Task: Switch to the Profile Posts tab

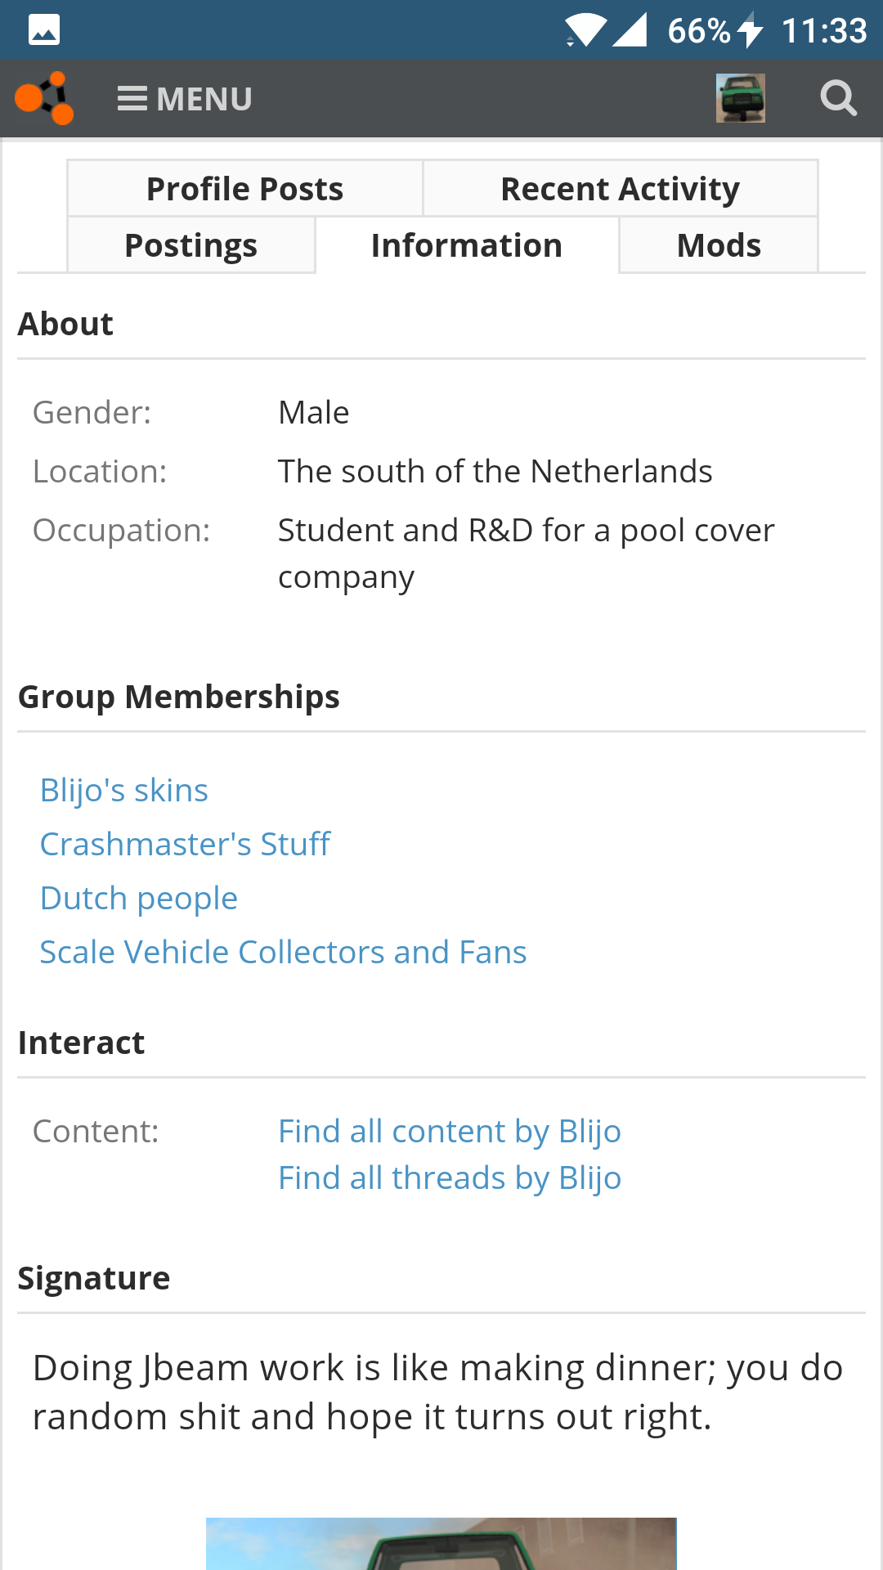Action: point(245,189)
